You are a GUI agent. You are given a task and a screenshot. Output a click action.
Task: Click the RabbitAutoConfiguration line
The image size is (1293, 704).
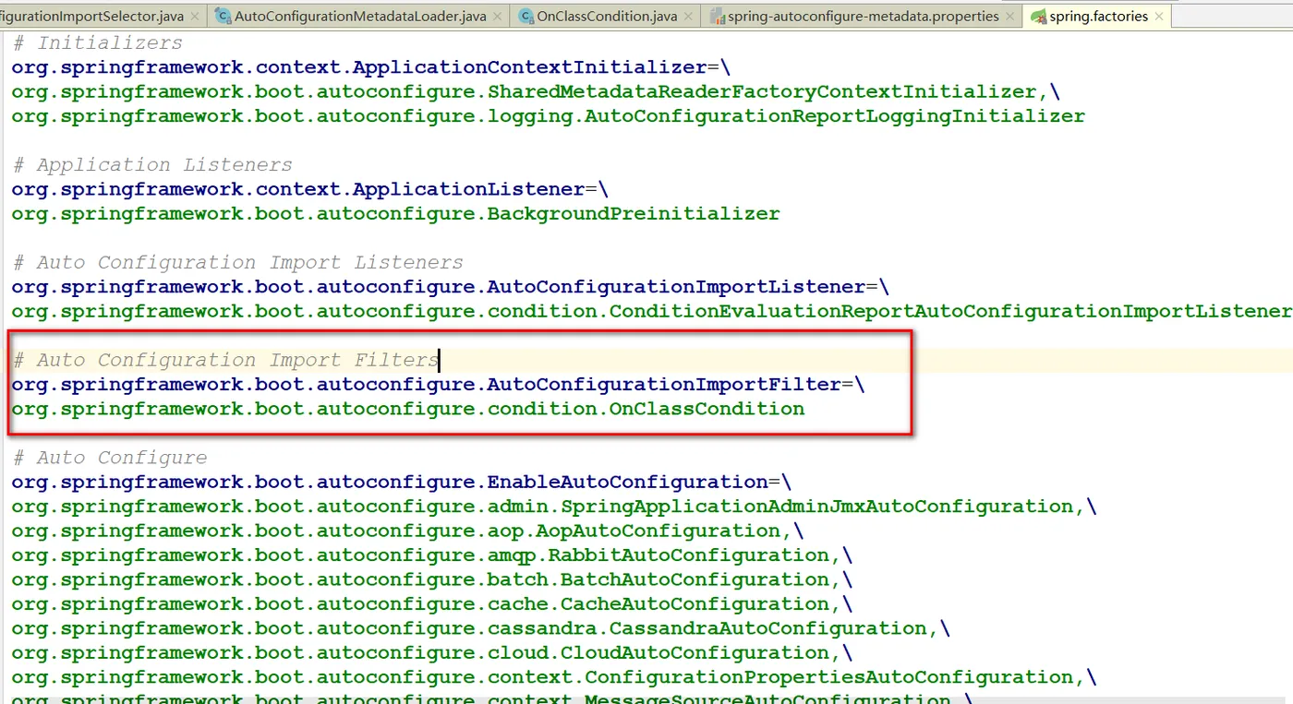pos(432,555)
